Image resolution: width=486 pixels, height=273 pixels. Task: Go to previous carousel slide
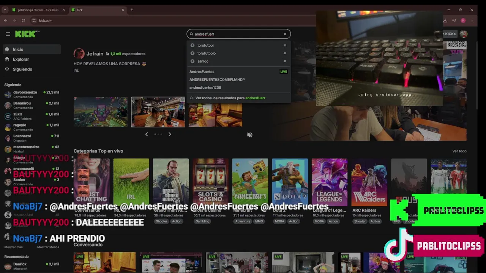(x=147, y=134)
